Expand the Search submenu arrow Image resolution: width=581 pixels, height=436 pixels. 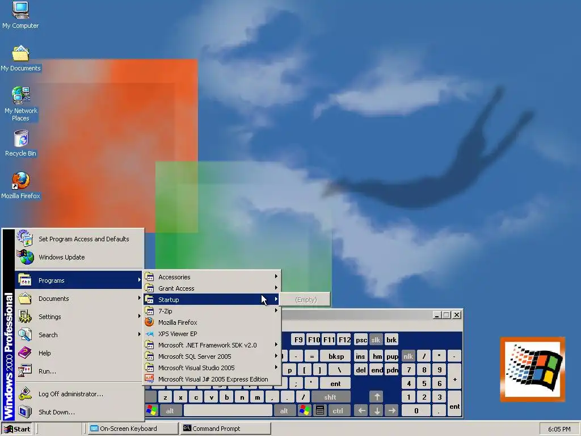[140, 334]
